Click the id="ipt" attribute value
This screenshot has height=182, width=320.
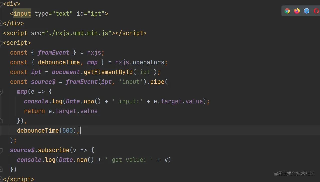click(96, 13)
